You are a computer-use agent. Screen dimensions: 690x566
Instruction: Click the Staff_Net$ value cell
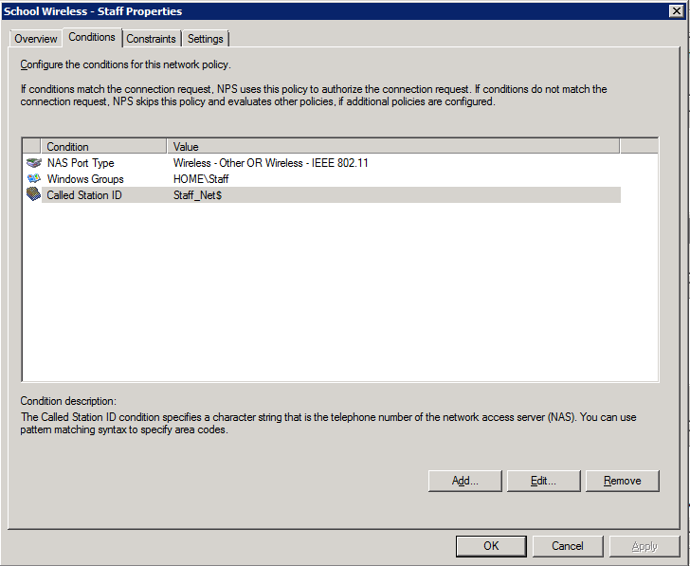point(197,195)
